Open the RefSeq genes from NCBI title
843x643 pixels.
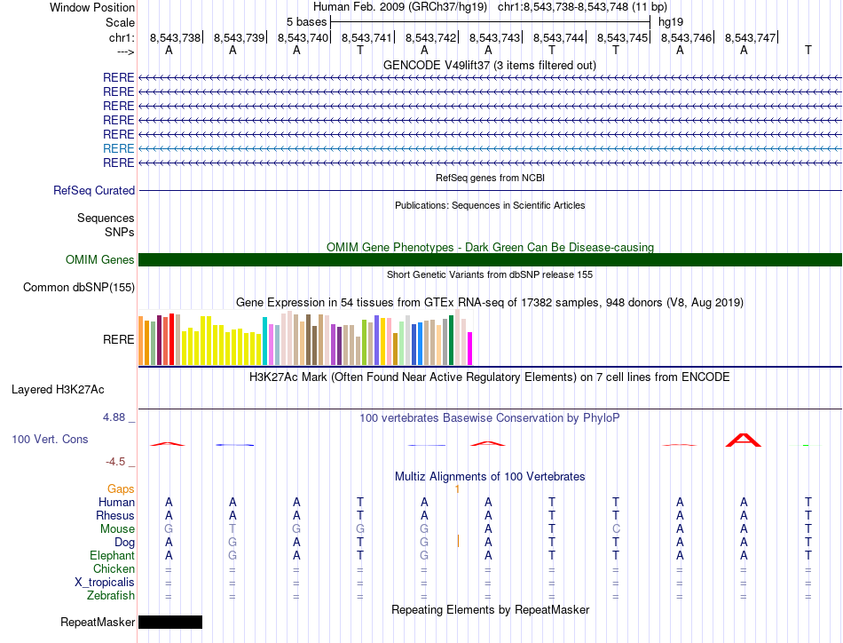[490, 178]
